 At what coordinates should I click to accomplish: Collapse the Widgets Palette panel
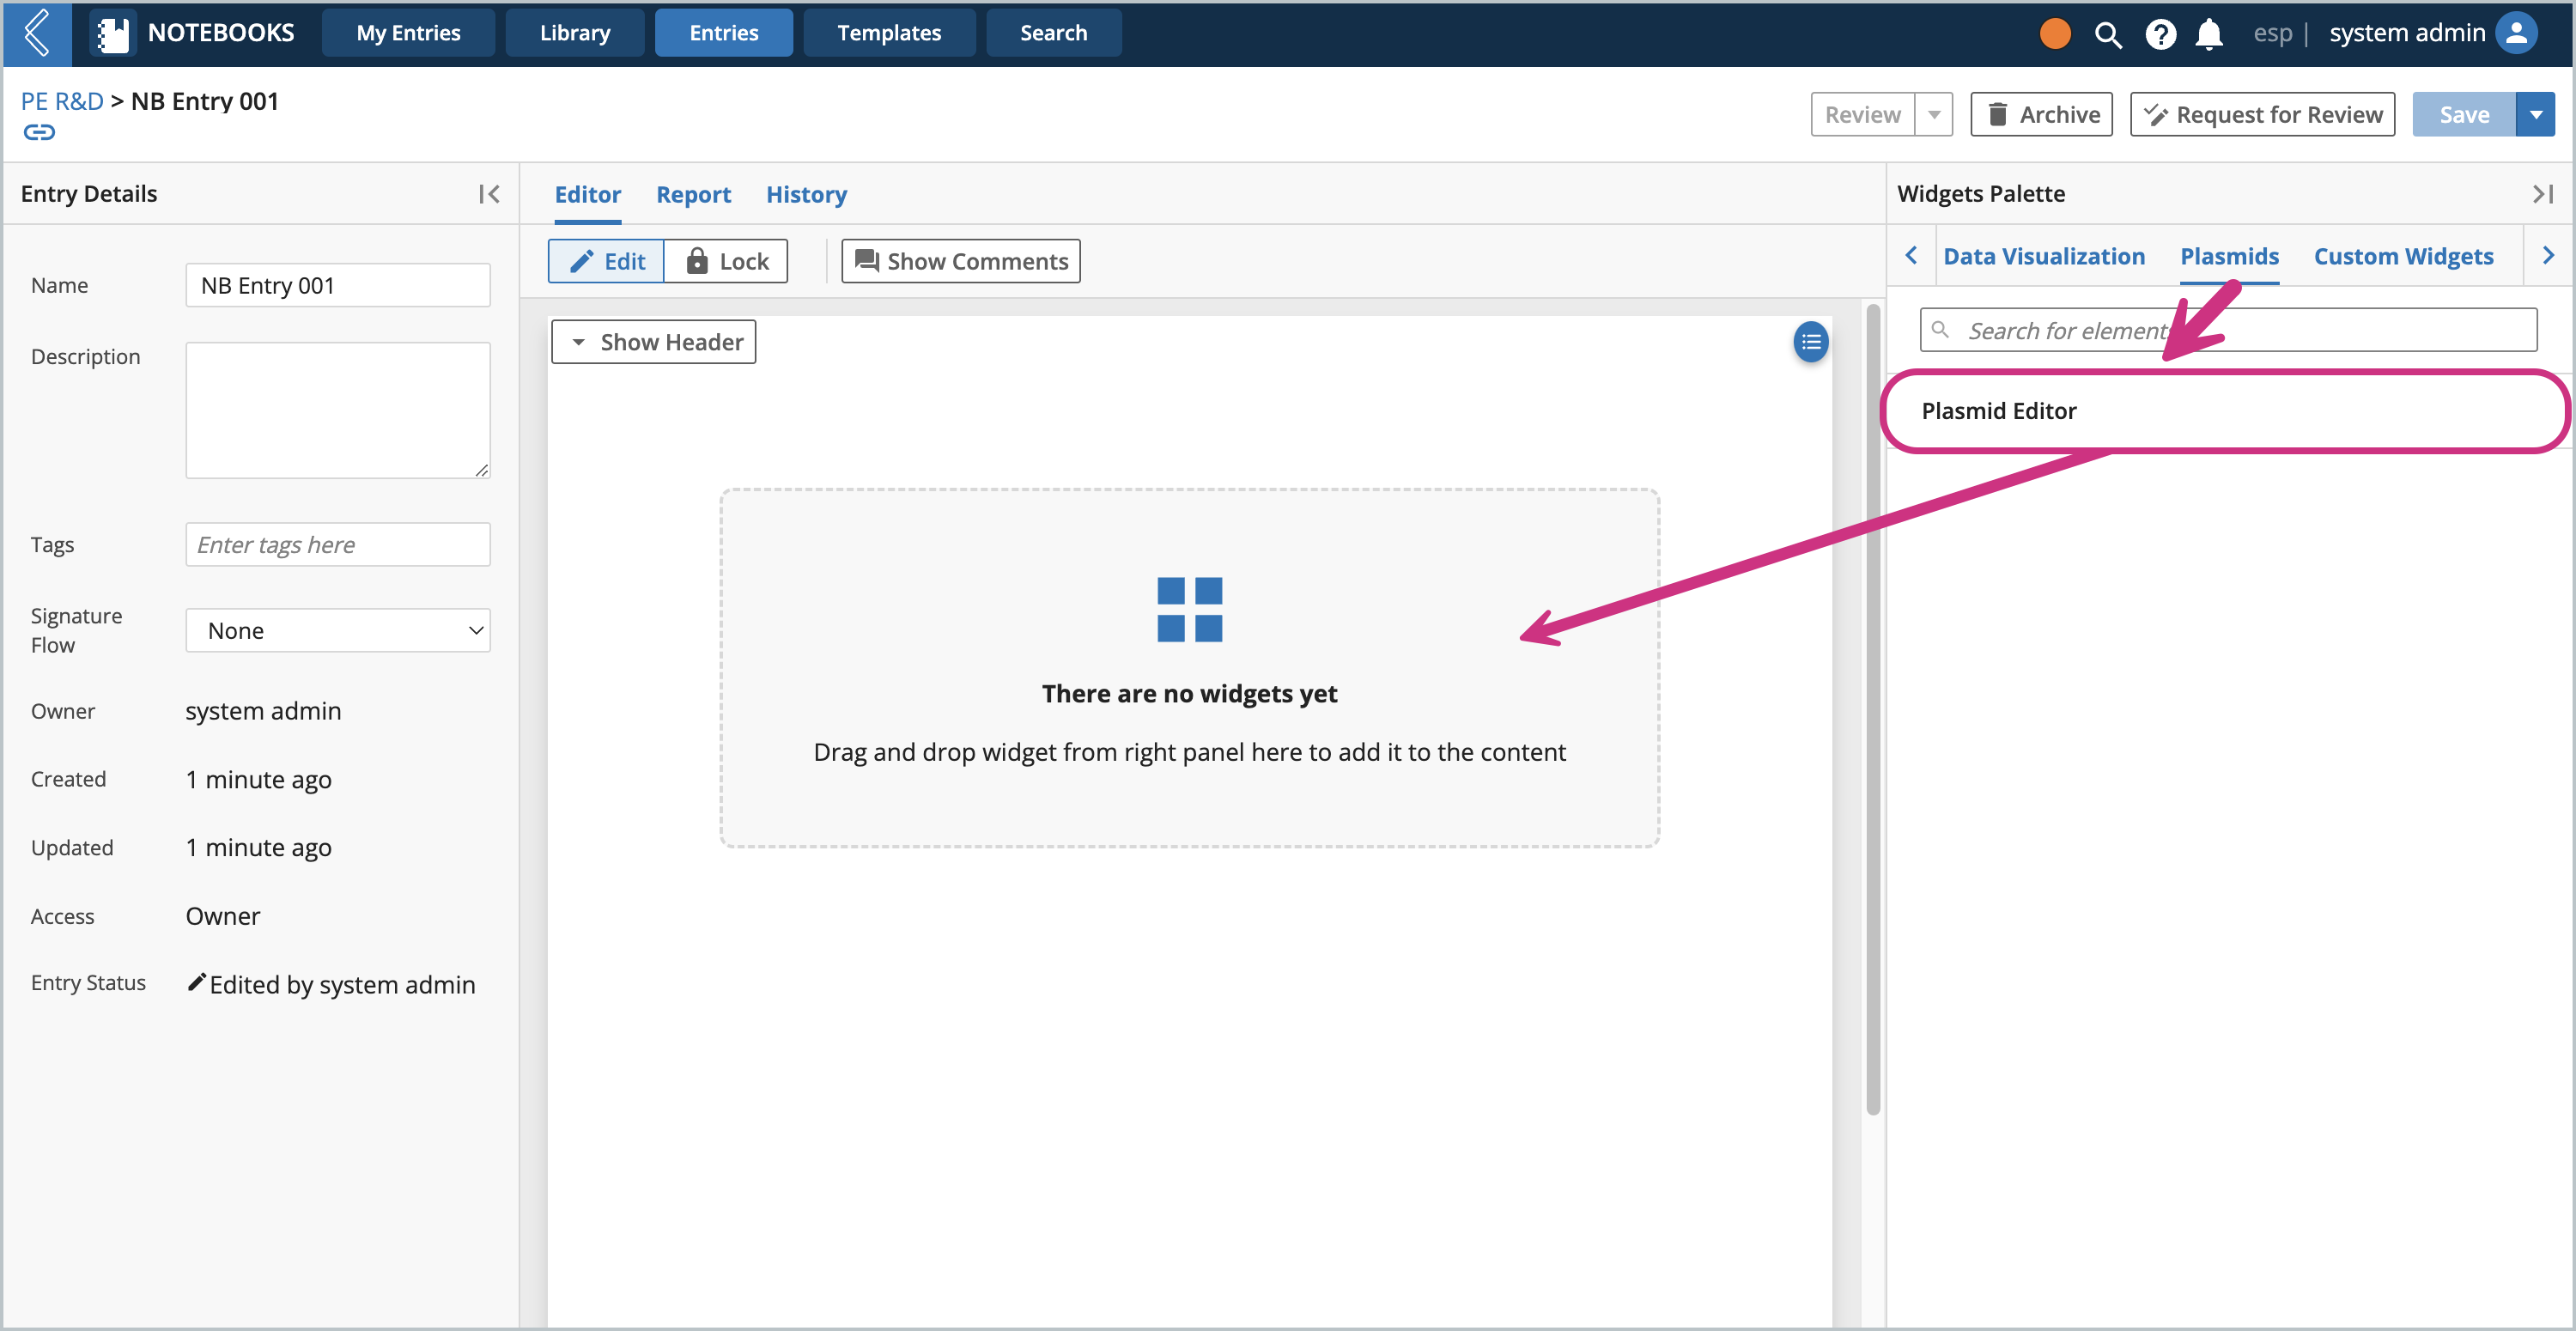2542,194
